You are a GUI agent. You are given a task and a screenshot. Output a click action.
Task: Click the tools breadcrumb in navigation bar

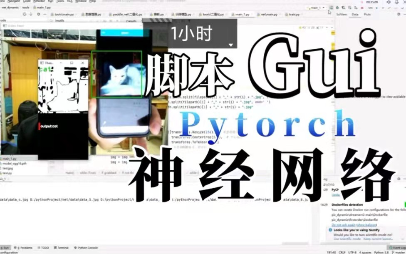[26, 7]
